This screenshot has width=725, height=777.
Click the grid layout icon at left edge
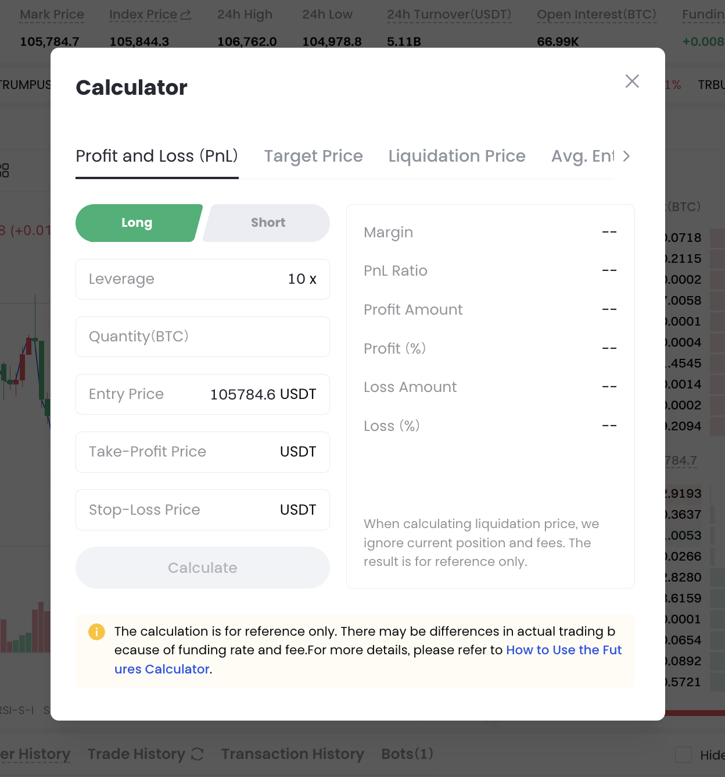pos(5,170)
